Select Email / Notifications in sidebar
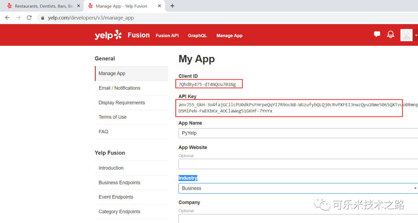 pyautogui.click(x=120, y=88)
